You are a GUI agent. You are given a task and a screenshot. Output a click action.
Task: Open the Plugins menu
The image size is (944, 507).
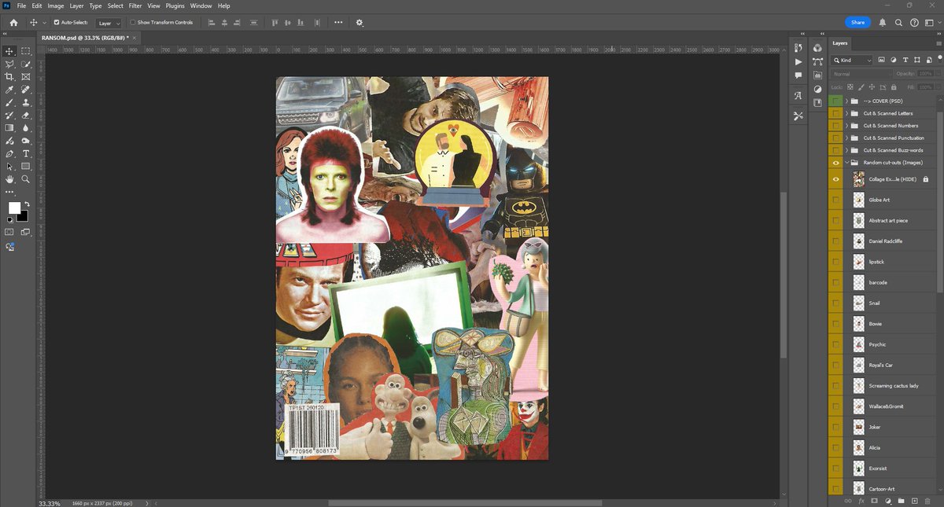pos(175,6)
